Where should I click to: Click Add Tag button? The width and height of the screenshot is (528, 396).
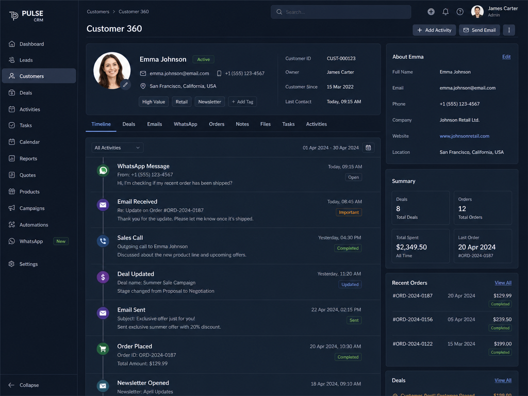coord(242,102)
